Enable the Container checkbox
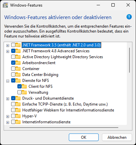This screenshot has width=136, height=145. point(13,69)
